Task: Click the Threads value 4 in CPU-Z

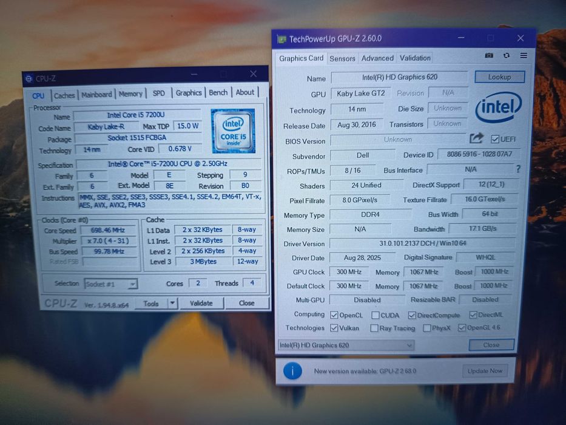Action: coord(252,282)
